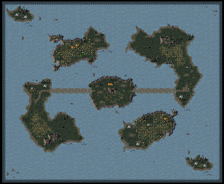This screenshot has width=224, height=184.
Task: Click the rock in water at top-right corner
Action: (215, 11)
